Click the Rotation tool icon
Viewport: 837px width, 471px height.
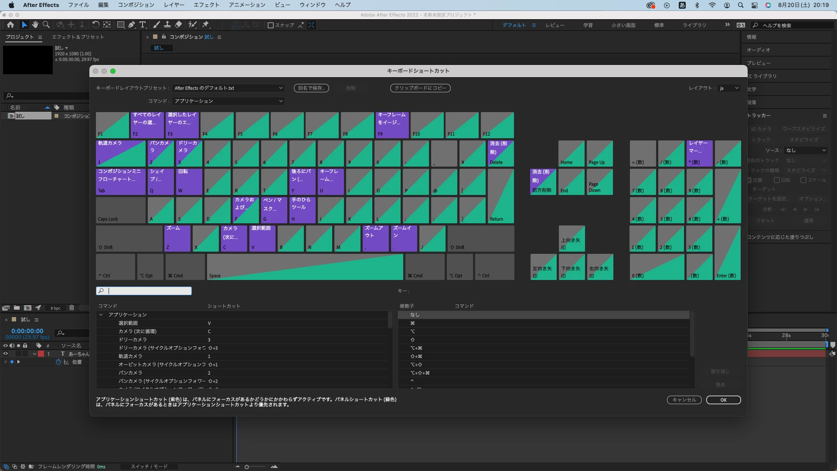pos(95,25)
